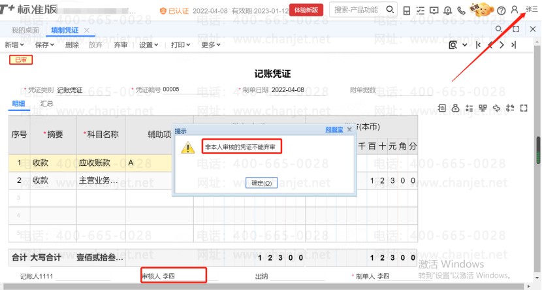This screenshot has height=290, width=542.
Task: Click the 制单日期 date field
Action: coord(288,90)
